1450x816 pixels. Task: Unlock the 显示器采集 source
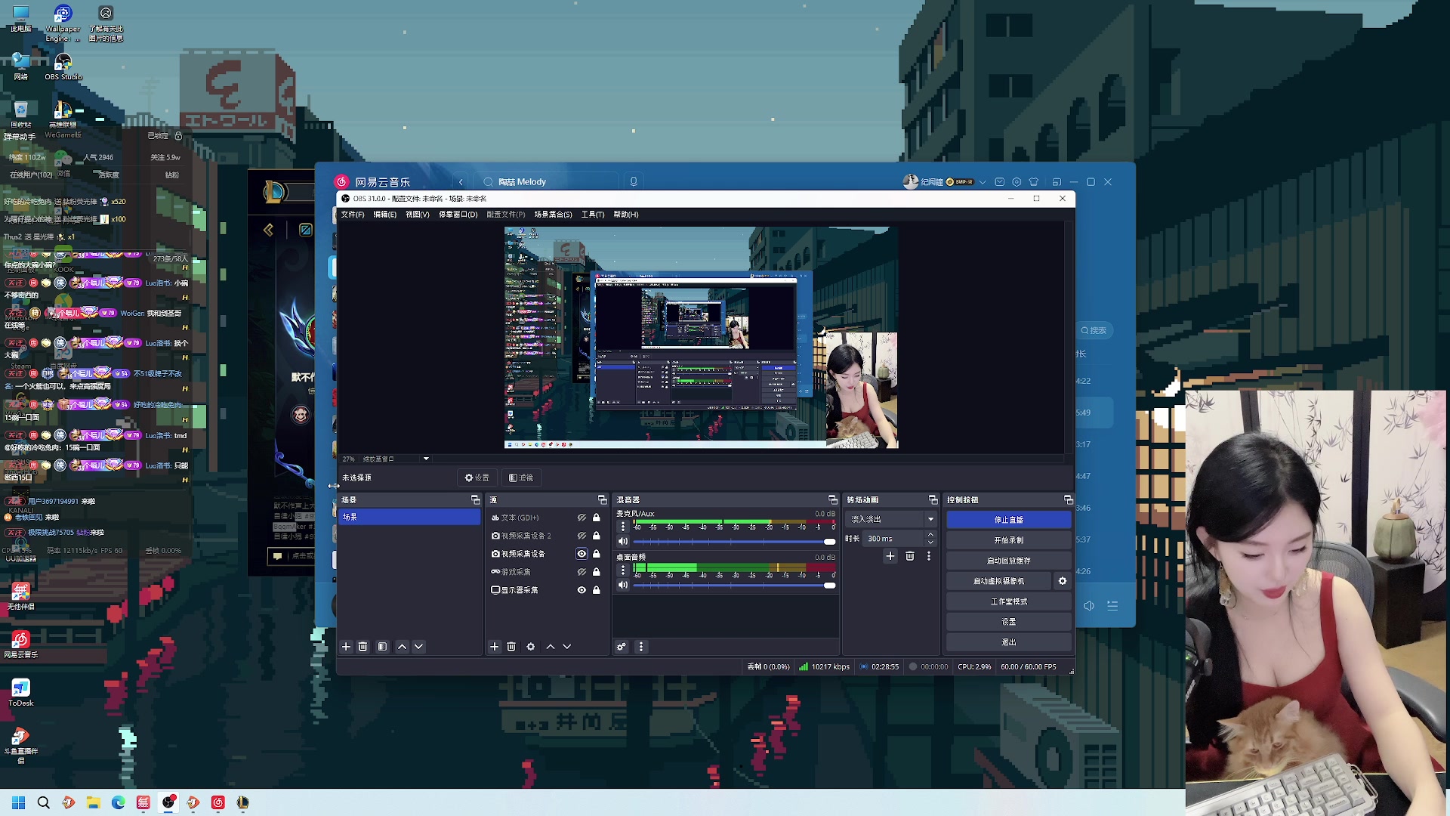(597, 590)
